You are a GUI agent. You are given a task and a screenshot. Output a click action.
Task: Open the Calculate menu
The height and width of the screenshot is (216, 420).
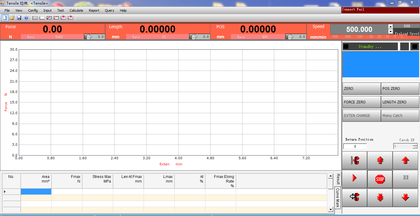click(76, 10)
